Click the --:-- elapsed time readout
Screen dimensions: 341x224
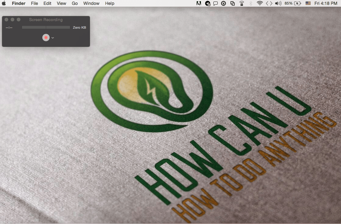tap(9, 27)
